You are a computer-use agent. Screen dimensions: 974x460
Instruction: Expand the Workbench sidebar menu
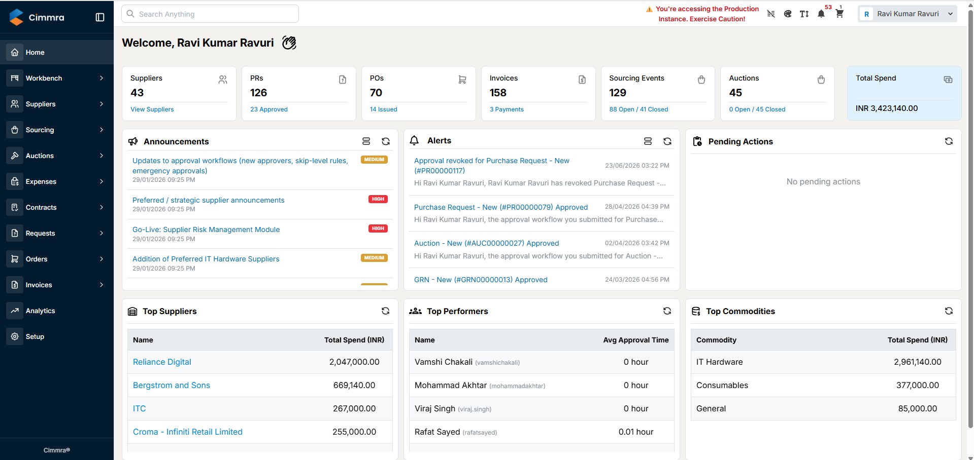tap(57, 78)
